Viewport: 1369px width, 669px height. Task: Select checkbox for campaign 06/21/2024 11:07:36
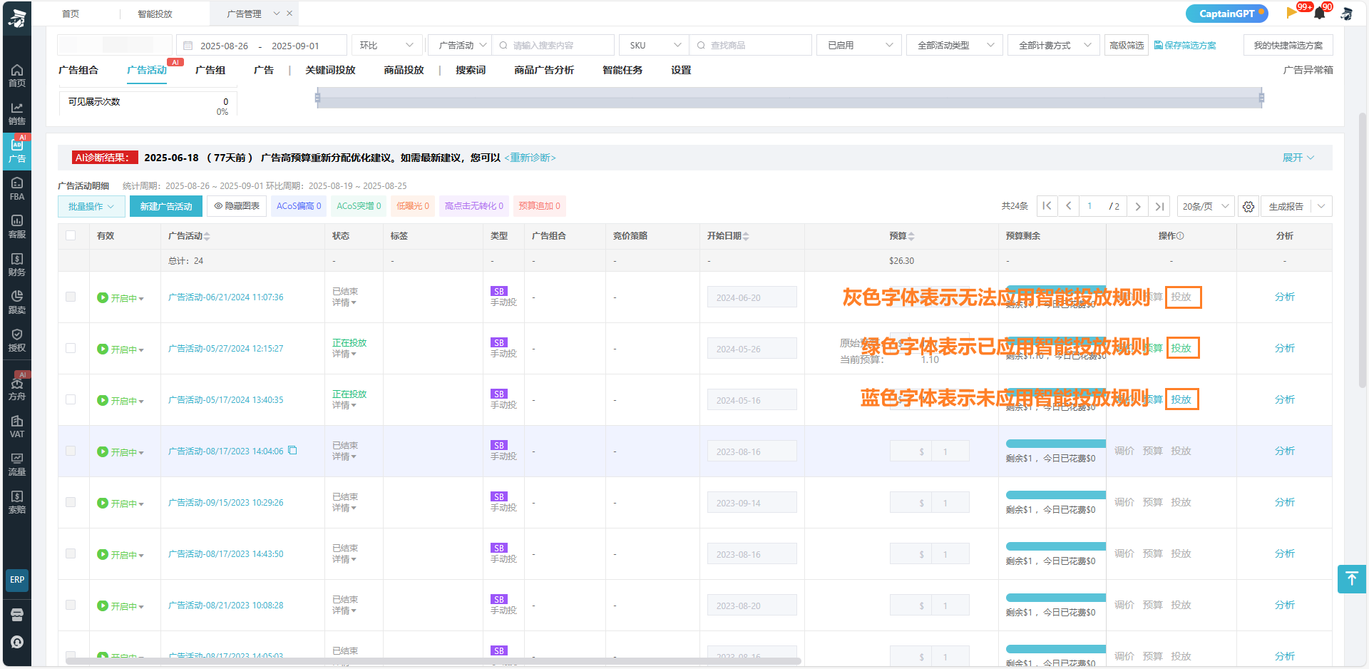(71, 297)
